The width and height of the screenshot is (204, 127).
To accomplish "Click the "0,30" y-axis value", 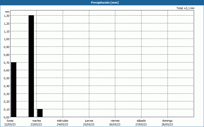I will point(7,94).
